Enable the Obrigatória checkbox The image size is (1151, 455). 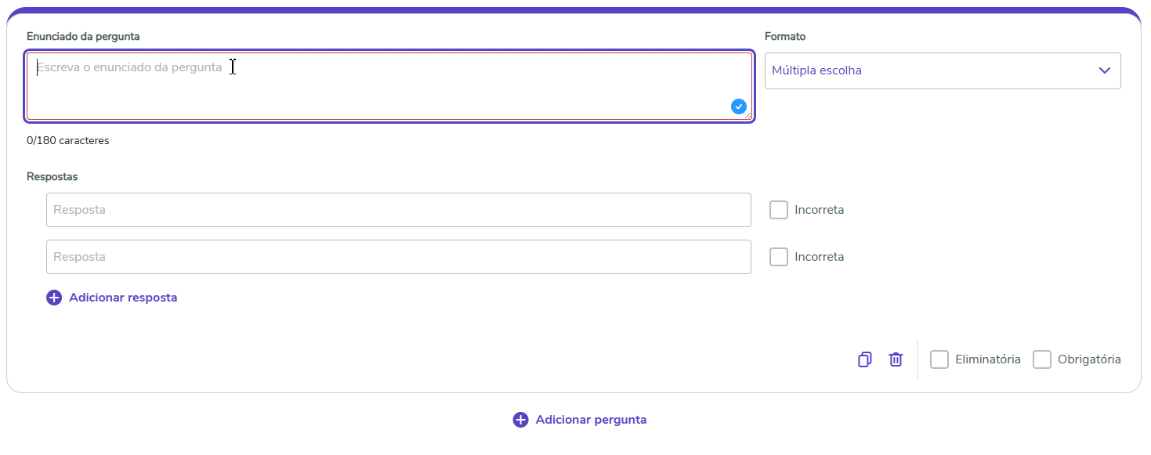(1042, 359)
